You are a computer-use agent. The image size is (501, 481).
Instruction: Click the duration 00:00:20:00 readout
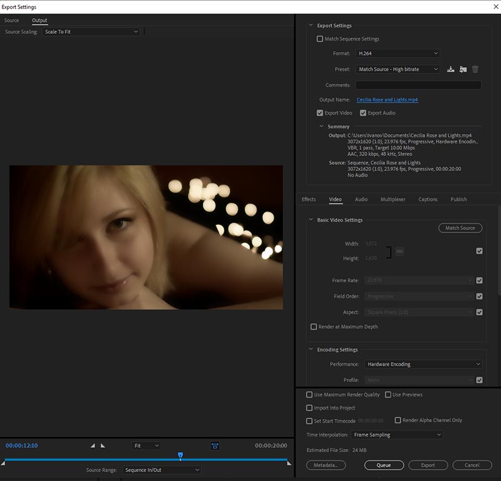coord(271,445)
